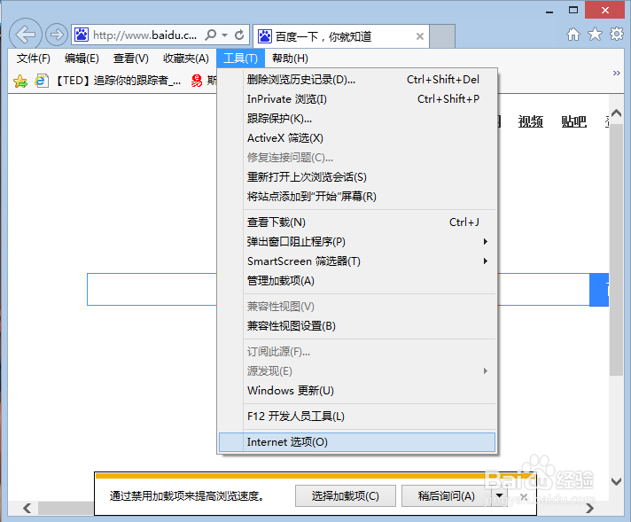Click the Baidu paw icon in address bar

pos(82,35)
